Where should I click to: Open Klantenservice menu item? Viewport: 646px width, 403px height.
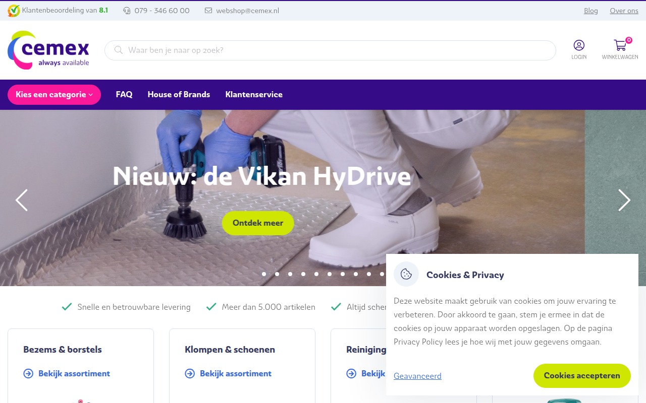point(254,95)
